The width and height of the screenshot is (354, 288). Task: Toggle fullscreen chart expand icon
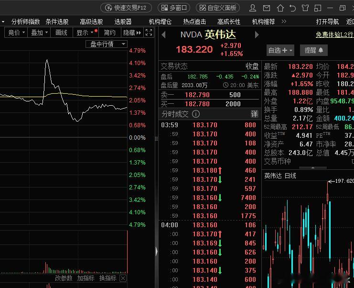(149, 33)
